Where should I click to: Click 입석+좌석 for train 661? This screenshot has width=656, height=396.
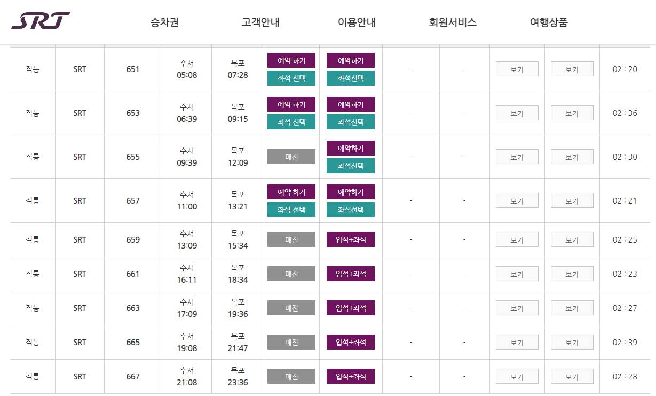351,274
